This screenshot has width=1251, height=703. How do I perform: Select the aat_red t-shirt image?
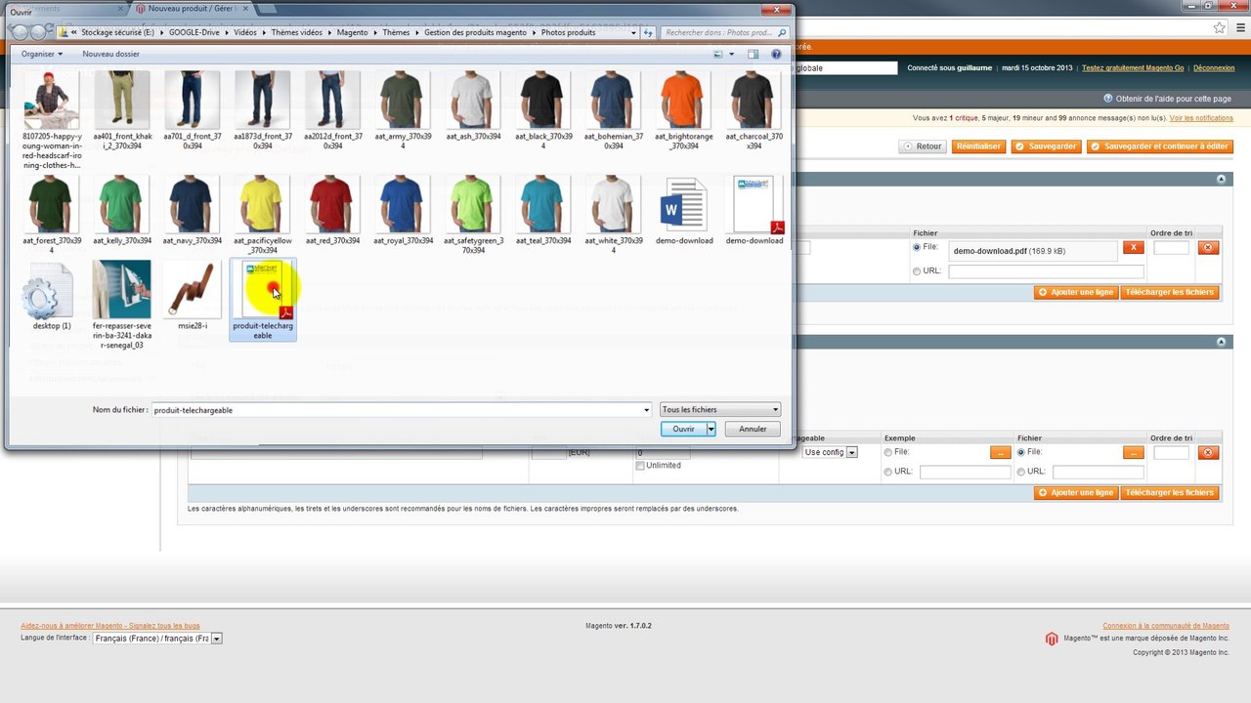(333, 210)
